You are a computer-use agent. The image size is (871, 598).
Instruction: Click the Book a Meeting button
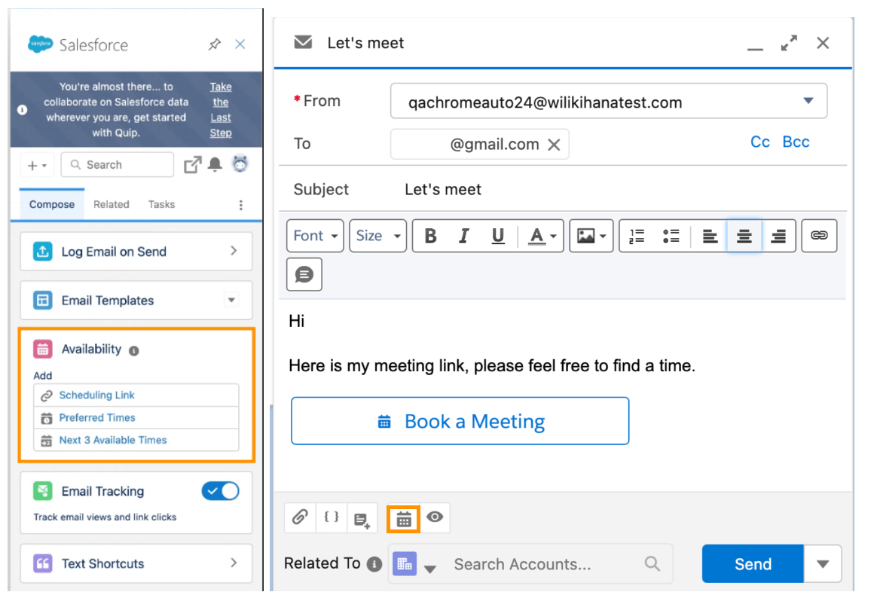tap(460, 421)
